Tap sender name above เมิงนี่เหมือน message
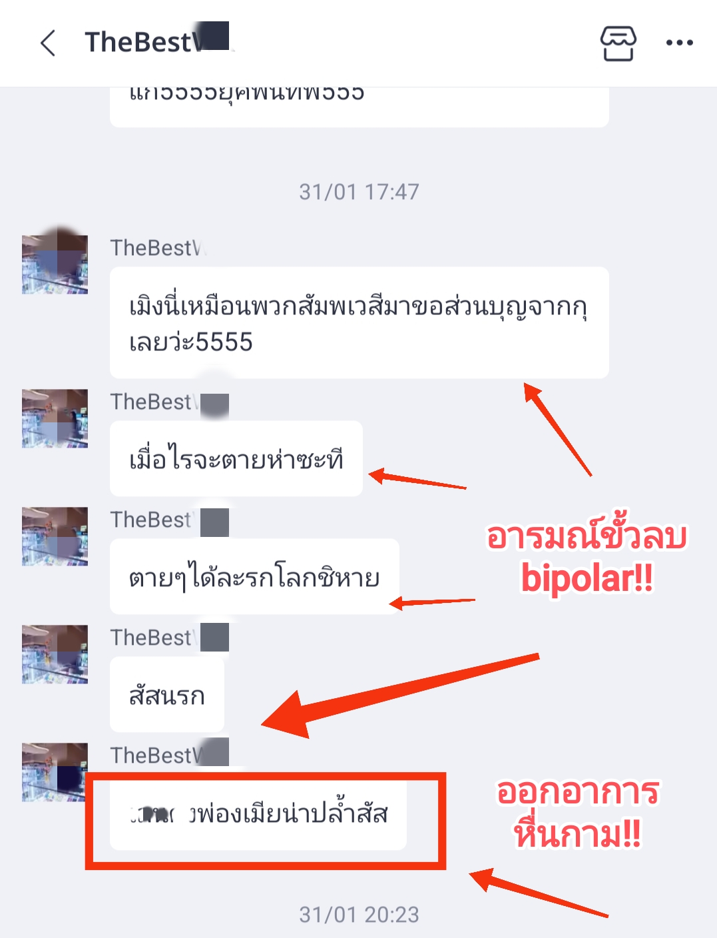Screen dimensions: 717x938 click(x=158, y=248)
